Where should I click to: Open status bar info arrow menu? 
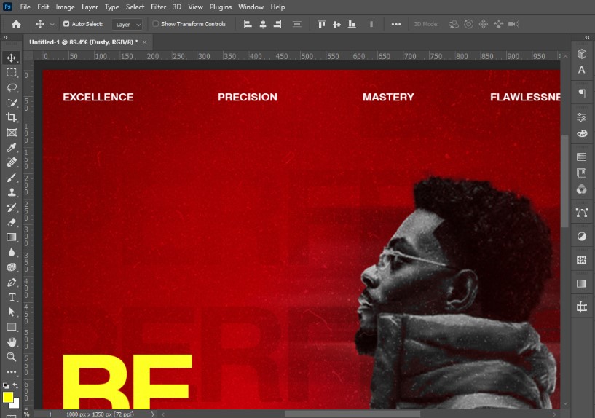pyautogui.click(x=152, y=414)
